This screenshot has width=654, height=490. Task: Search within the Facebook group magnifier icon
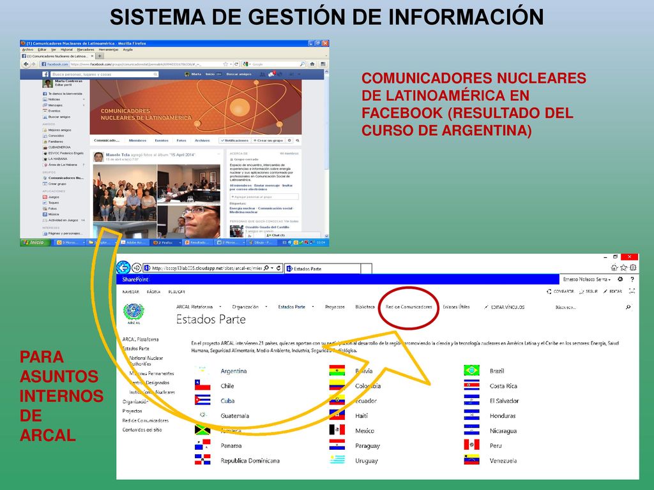[x=298, y=140]
